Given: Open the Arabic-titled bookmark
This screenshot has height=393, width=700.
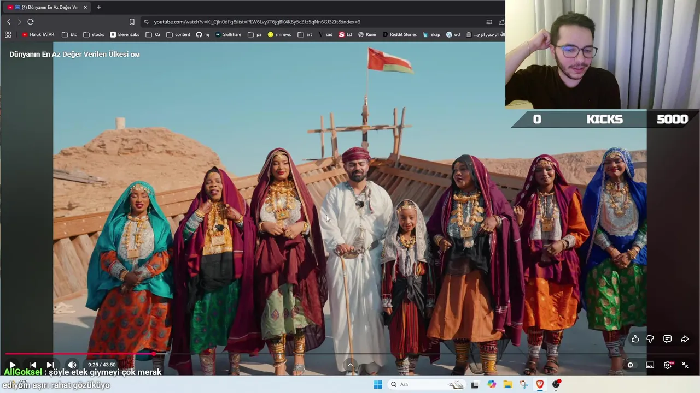Looking at the screenshot, I should (x=485, y=34).
